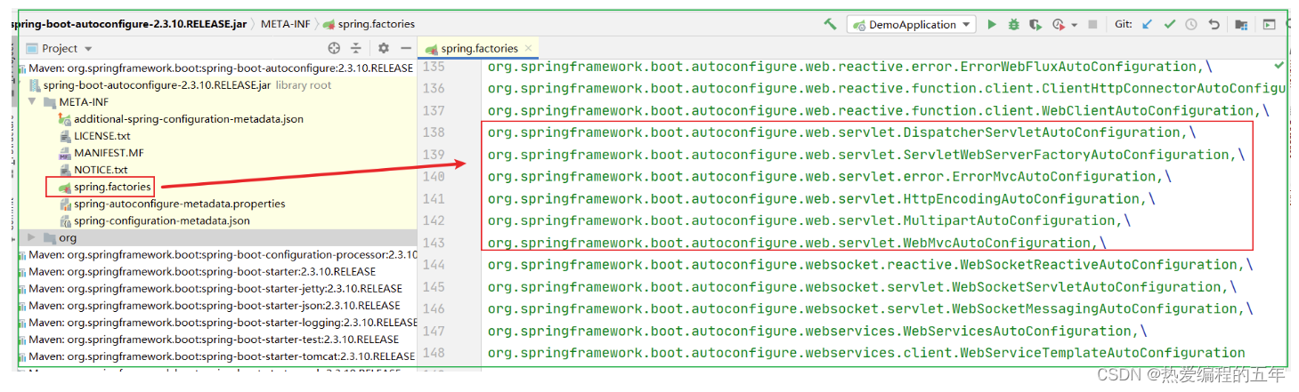Click Git Update Project blue arrow
This screenshot has width=1299, height=392.
pyautogui.click(x=1148, y=25)
